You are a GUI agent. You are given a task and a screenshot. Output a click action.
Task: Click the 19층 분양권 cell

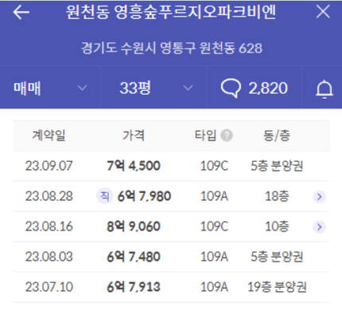(277, 287)
